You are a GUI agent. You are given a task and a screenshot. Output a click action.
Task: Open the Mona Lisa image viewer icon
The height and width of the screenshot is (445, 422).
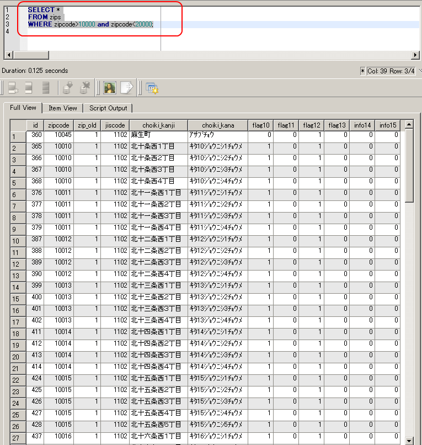click(x=109, y=87)
